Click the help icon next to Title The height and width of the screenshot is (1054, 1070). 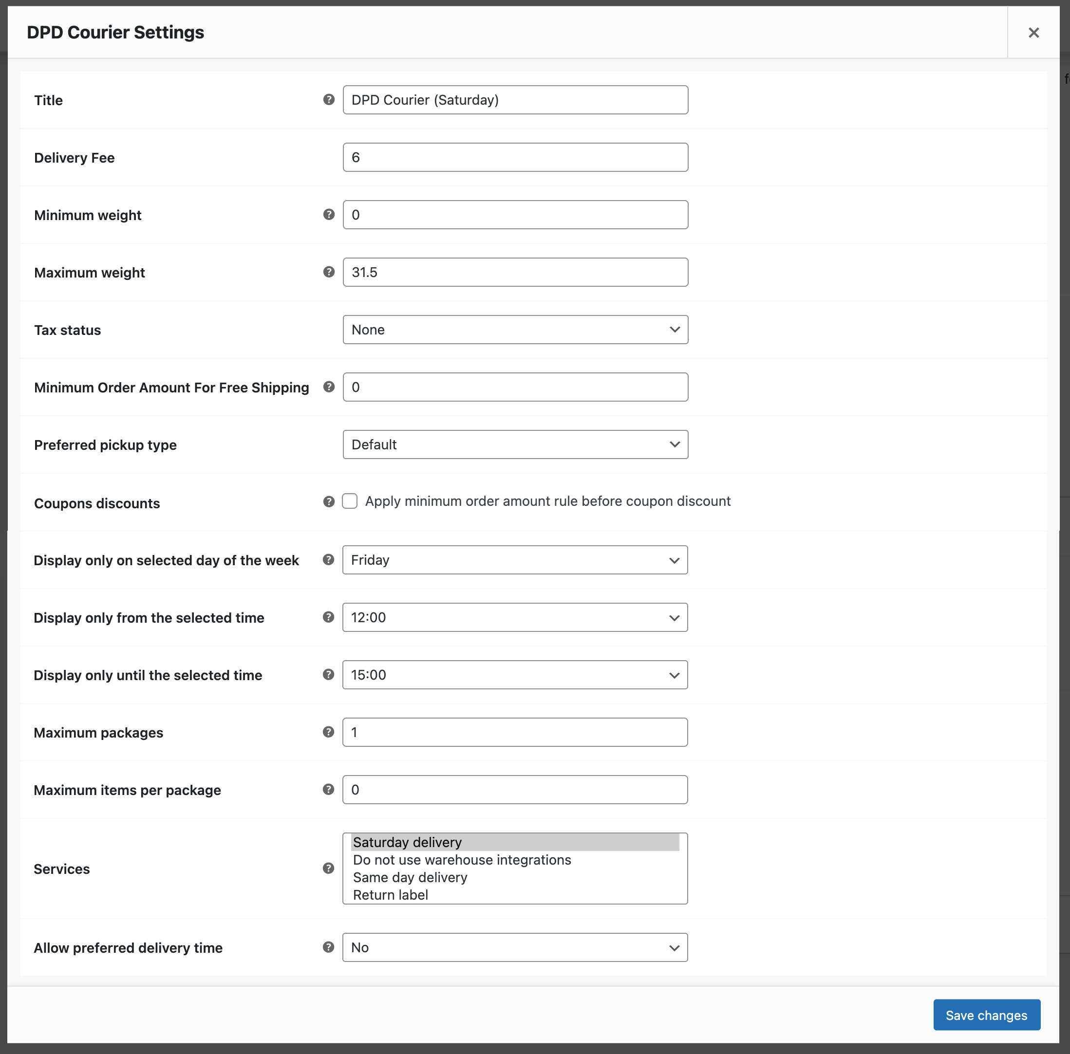click(328, 99)
